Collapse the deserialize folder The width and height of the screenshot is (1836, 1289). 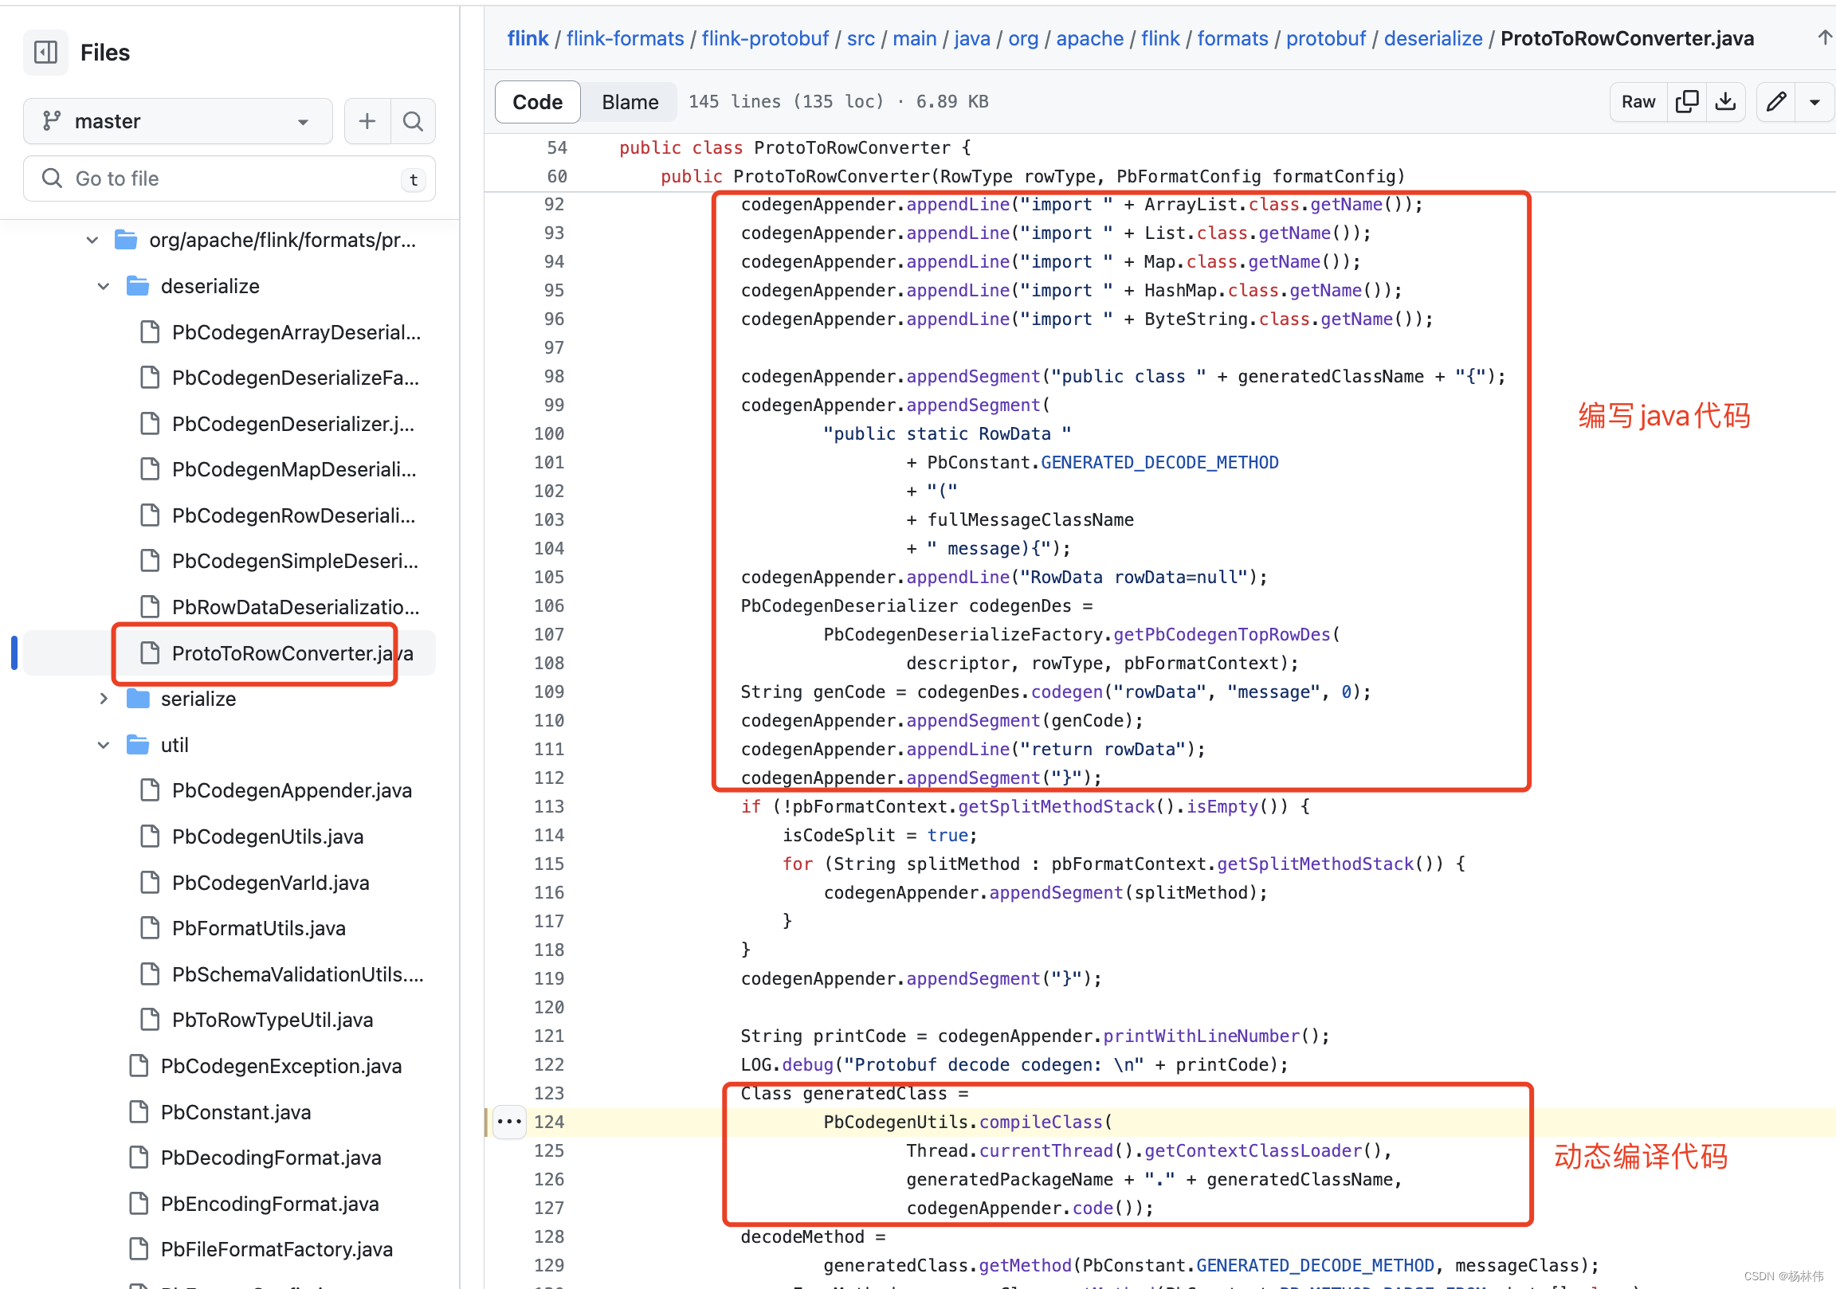(103, 286)
